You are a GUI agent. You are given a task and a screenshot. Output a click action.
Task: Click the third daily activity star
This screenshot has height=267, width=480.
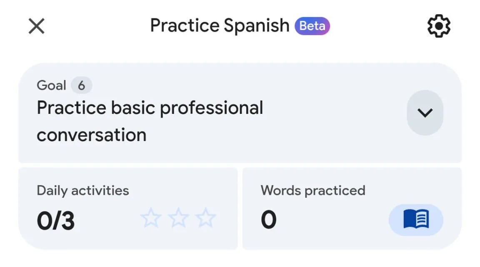(206, 219)
